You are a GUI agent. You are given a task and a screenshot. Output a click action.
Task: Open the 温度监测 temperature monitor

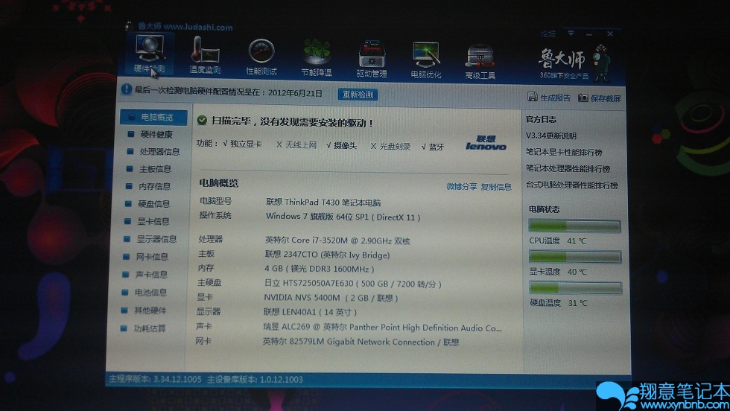pos(204,55)
